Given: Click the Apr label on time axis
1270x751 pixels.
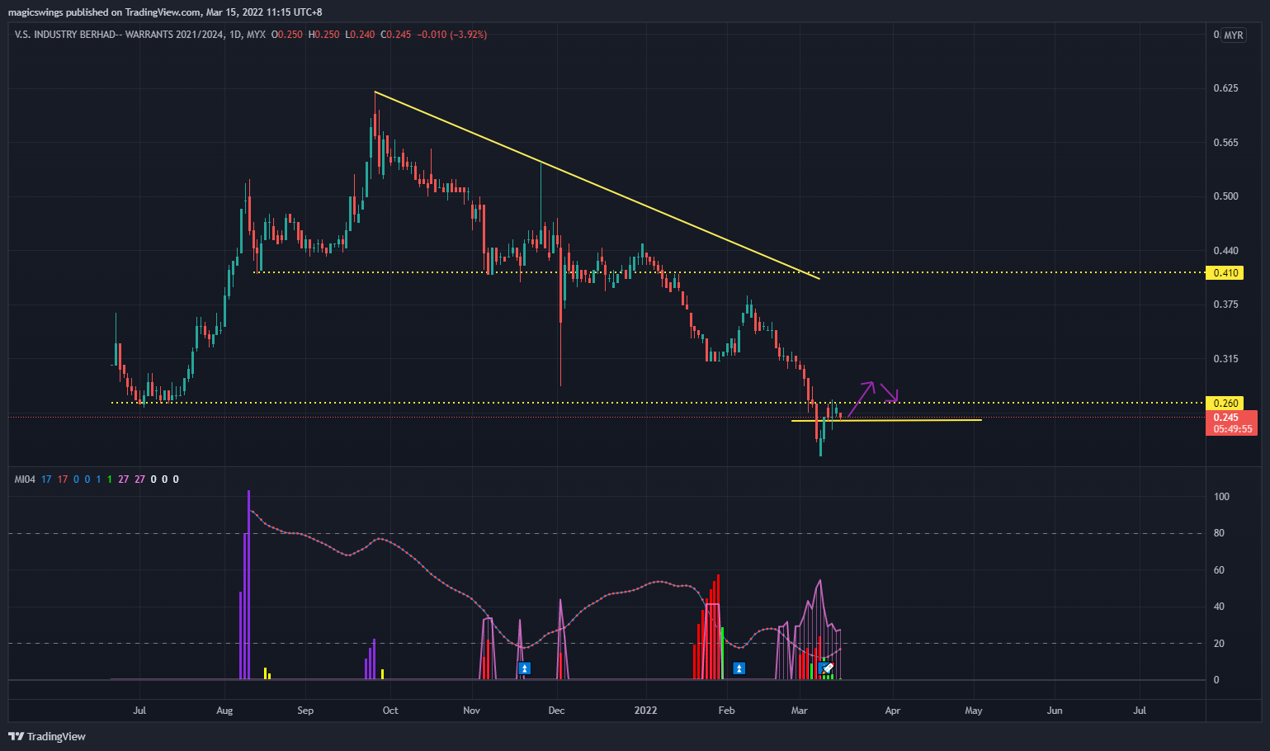Looking at the screenshot, I should (892, 711).
